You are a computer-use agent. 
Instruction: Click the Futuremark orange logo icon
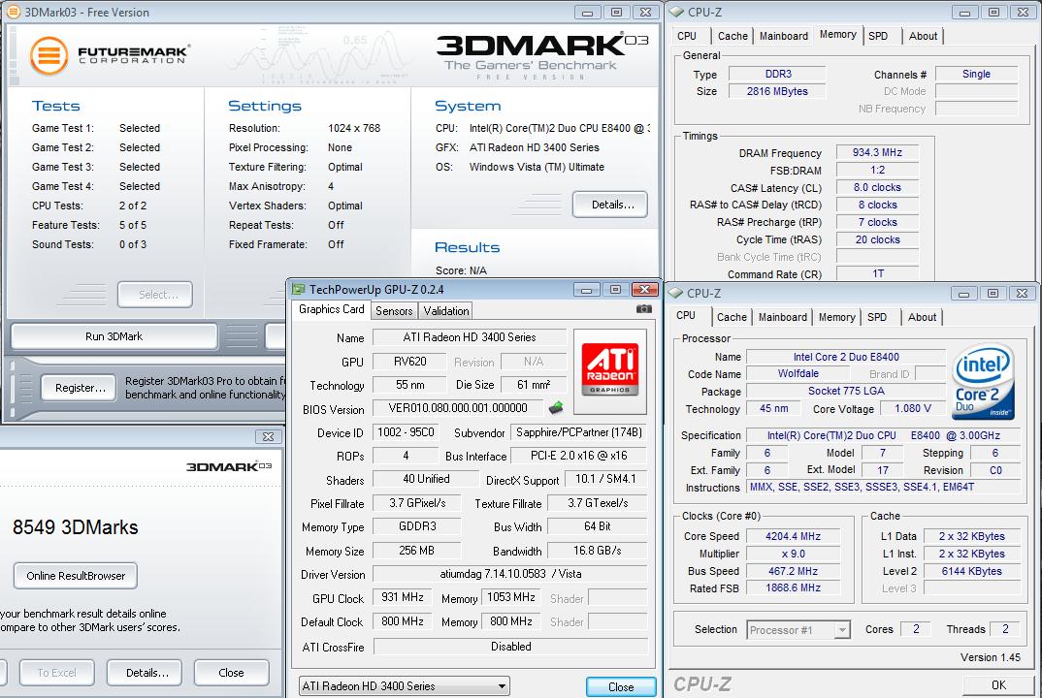49,56
